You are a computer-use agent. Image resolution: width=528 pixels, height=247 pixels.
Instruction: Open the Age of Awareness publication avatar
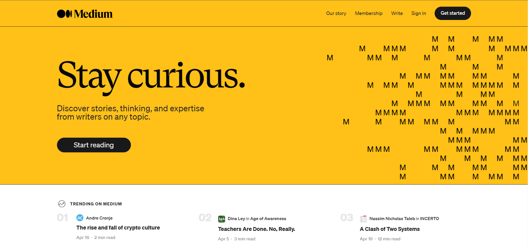click(x=221, y=219)
